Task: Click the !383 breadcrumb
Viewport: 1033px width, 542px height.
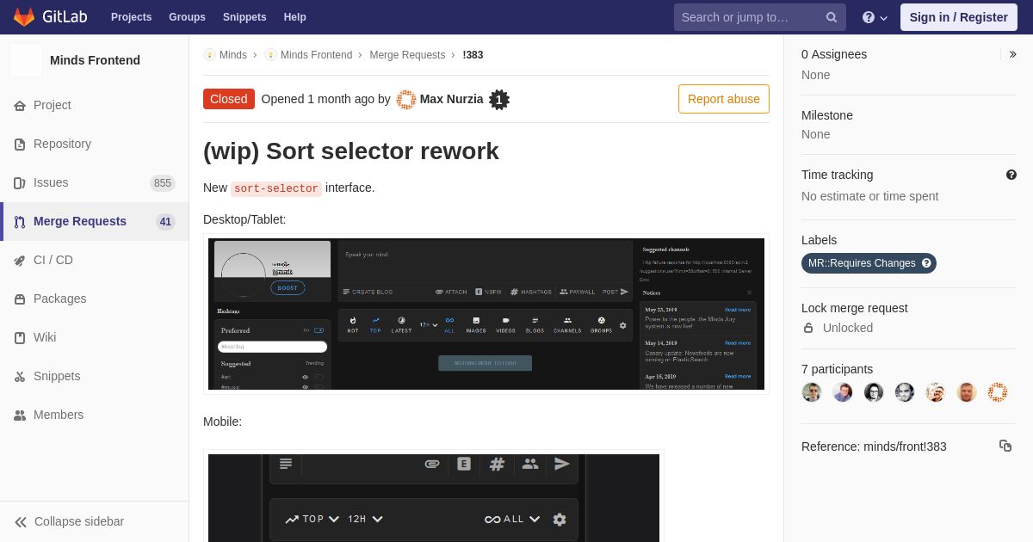Action: click(x=473, y=55)
